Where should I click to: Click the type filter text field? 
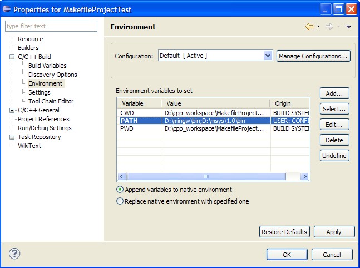[x=51, y=26]
